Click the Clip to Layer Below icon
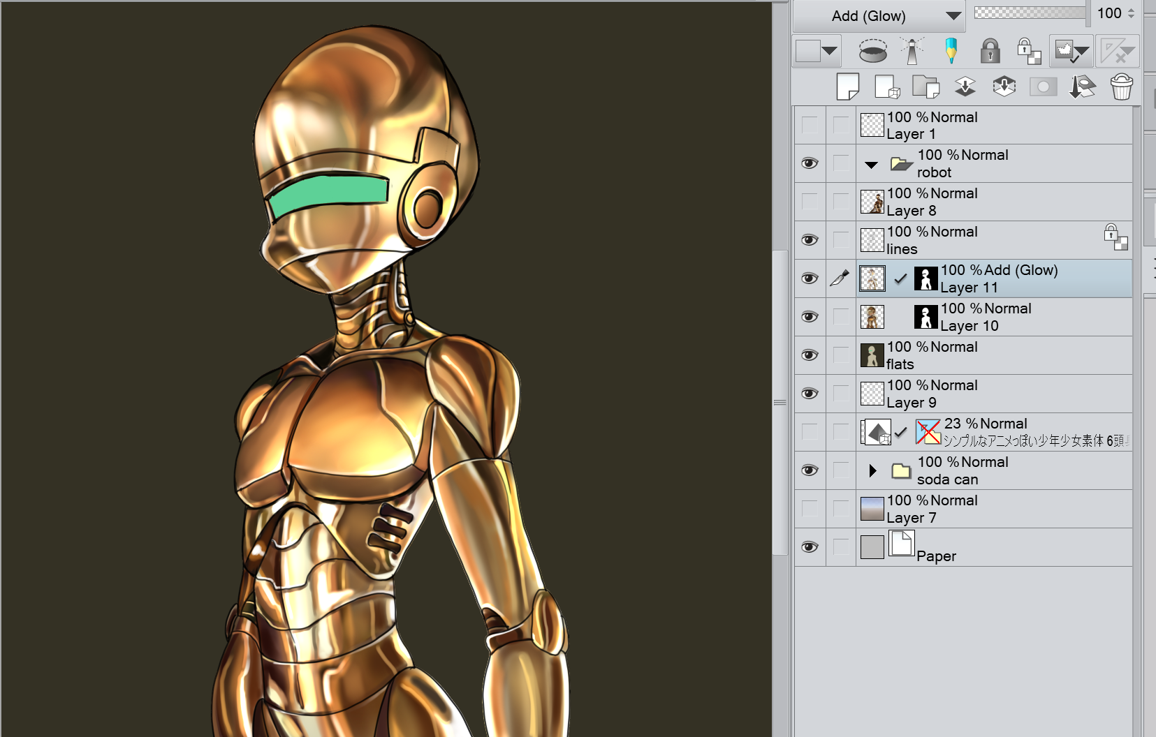1156x737 pixels. click(872, 51)
